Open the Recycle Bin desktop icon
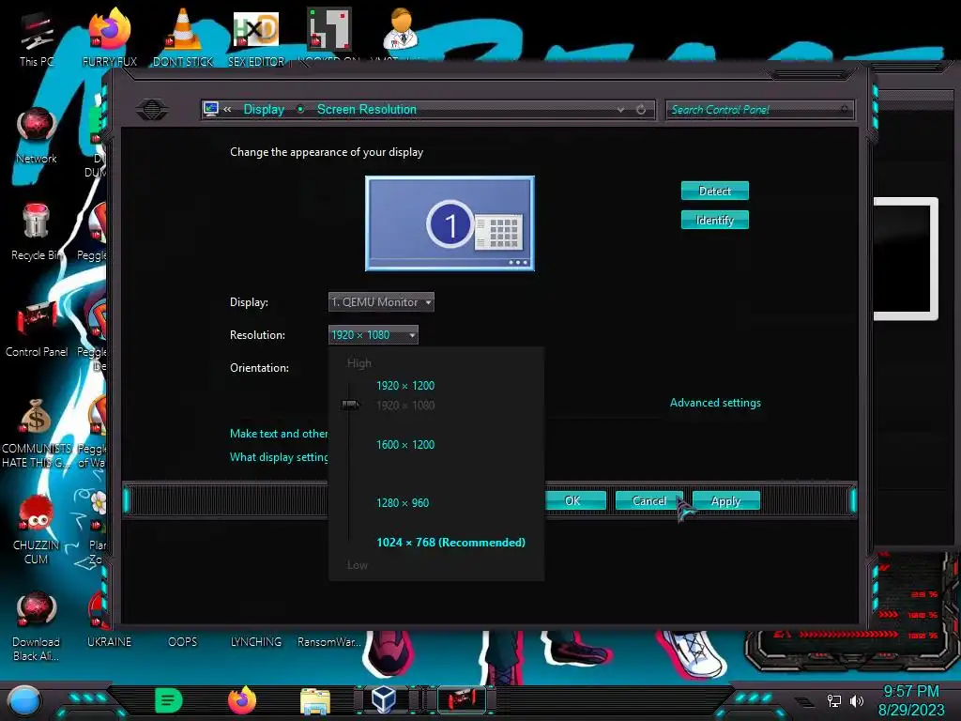961x721 pixels. coord(37,232)
